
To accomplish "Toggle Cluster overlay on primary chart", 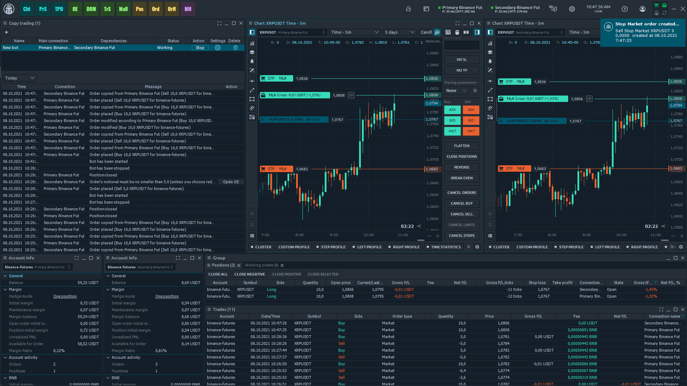I will [x=261, y=247].
